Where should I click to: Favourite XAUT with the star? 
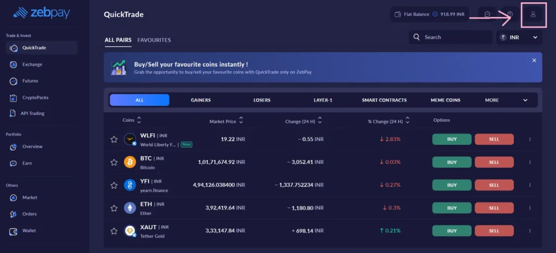pyautogui.click(x=114, y=231)
